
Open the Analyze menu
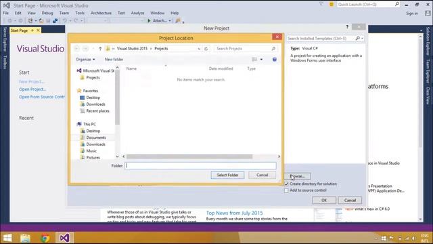tap(137, 13)
